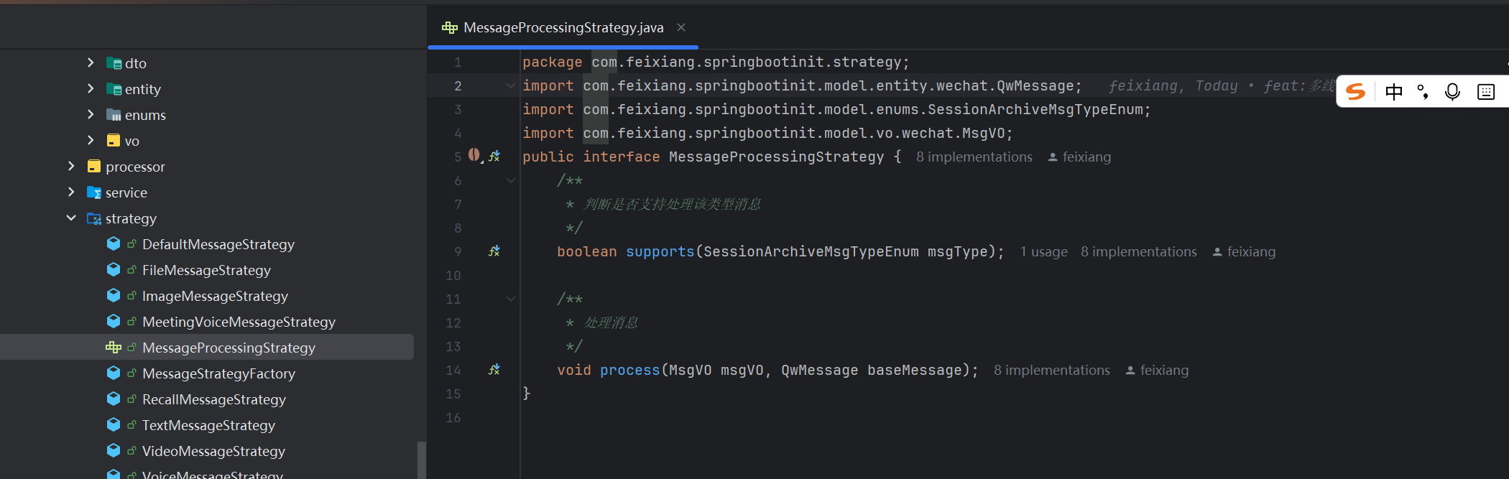Screen dimensions: 1509x479
Task: Click the microphone voice input icon
Action: click(1452, 92)
